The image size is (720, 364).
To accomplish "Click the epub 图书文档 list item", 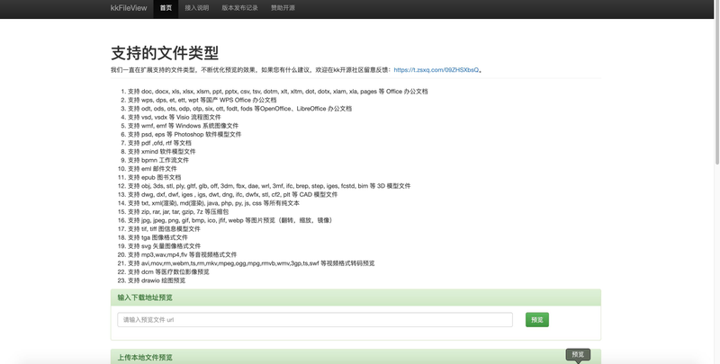I will tap(154, 177).
